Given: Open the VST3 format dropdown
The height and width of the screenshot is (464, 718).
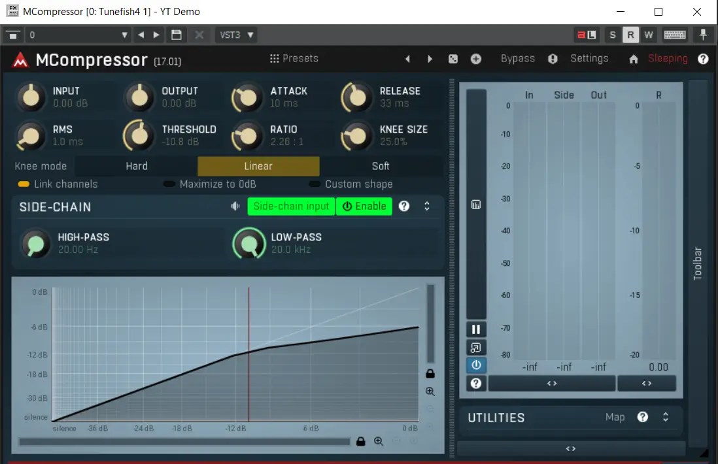Looking at the screenshot, I should coord(236,35).
